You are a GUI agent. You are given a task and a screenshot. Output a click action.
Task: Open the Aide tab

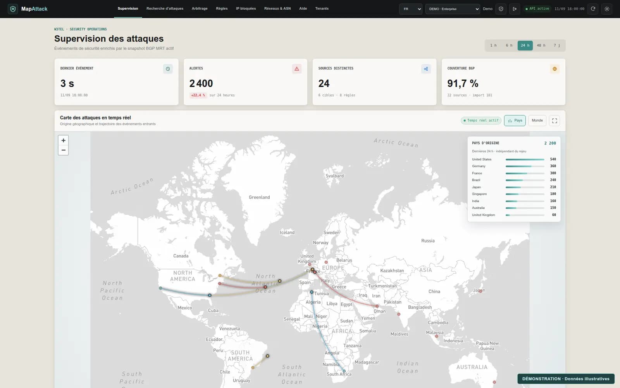click(x=303, y=9)
